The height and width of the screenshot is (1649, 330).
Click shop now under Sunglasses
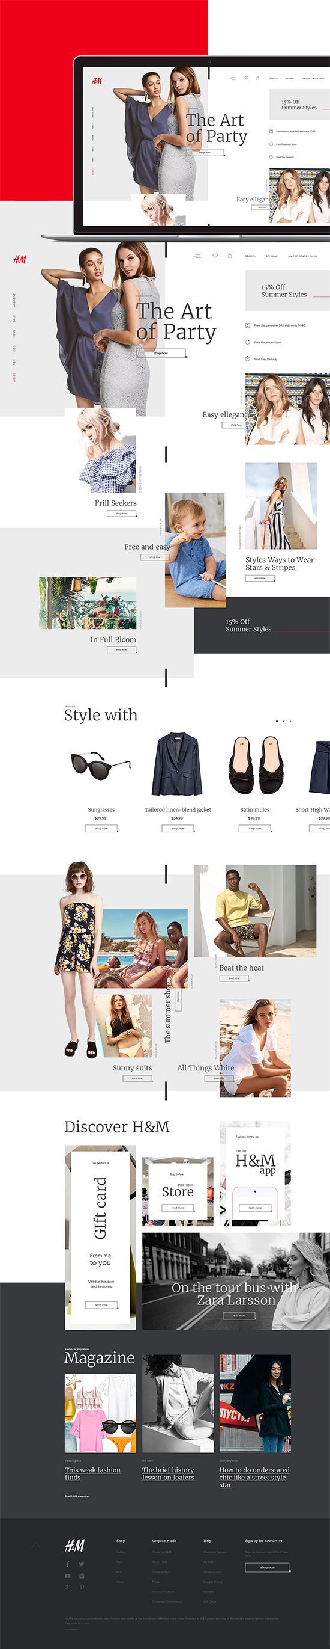pos(101,828)
